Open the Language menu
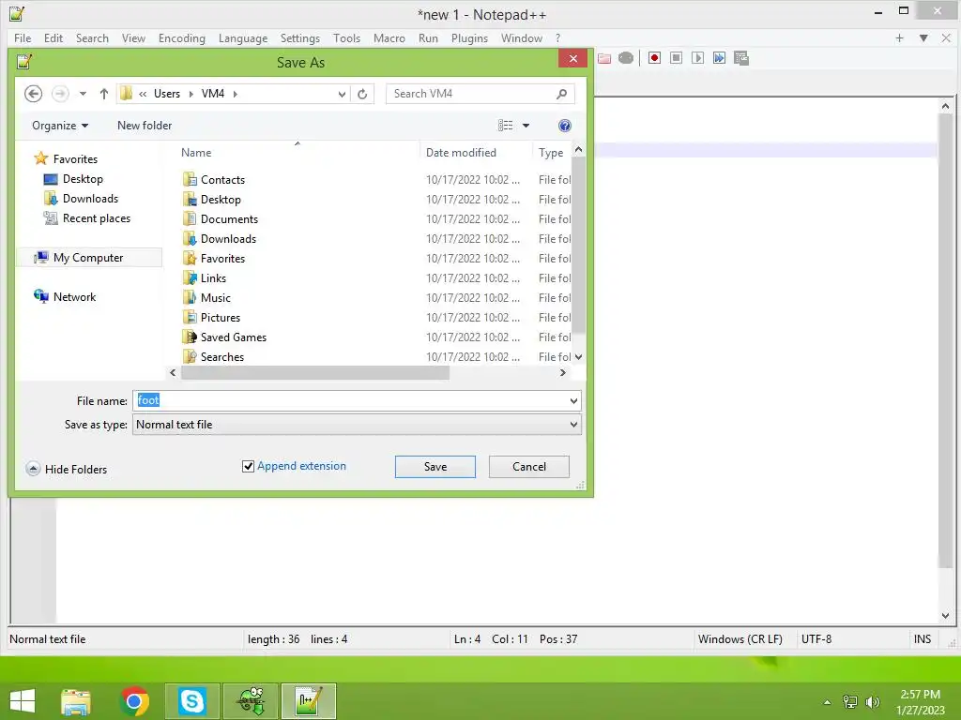 [x=243, y=37]
